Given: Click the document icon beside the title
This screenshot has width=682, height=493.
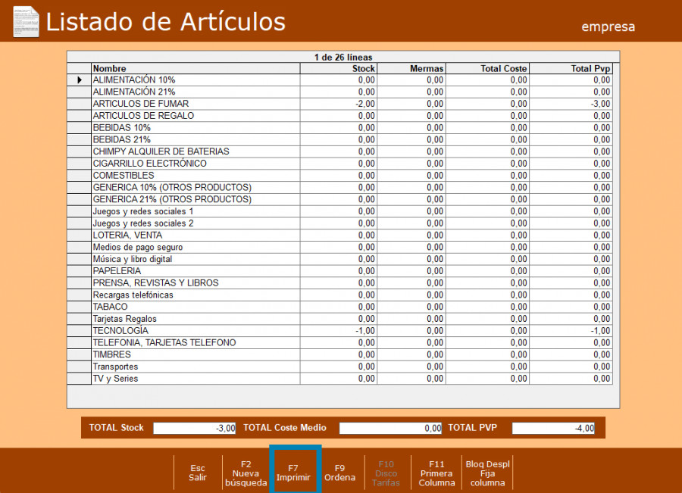Looking at the screenshot, I should click(x=26, y=21).
